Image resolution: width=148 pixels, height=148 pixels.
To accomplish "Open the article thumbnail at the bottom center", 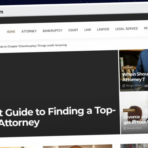I will point(78,146).
